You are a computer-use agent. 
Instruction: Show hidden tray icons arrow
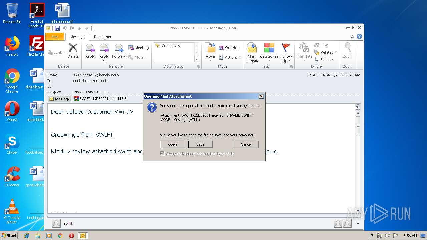coord(372,236)
